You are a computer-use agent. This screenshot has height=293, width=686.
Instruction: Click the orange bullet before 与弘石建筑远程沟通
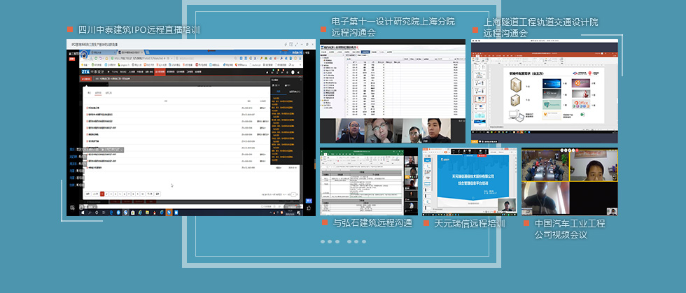(x=325, y=222)
